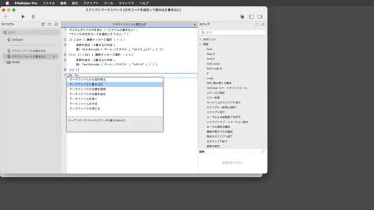Click the magnifier icon in the steps search
Screen dimensions: 374x210
pyautogui.click(x=203, y=33)
